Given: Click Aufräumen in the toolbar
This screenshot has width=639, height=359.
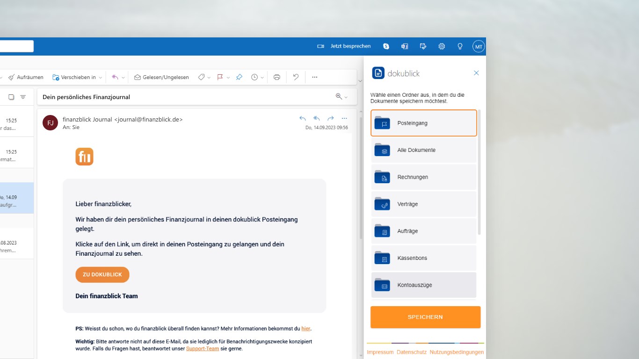Looking at the screenshot, I should pos(26,77).
